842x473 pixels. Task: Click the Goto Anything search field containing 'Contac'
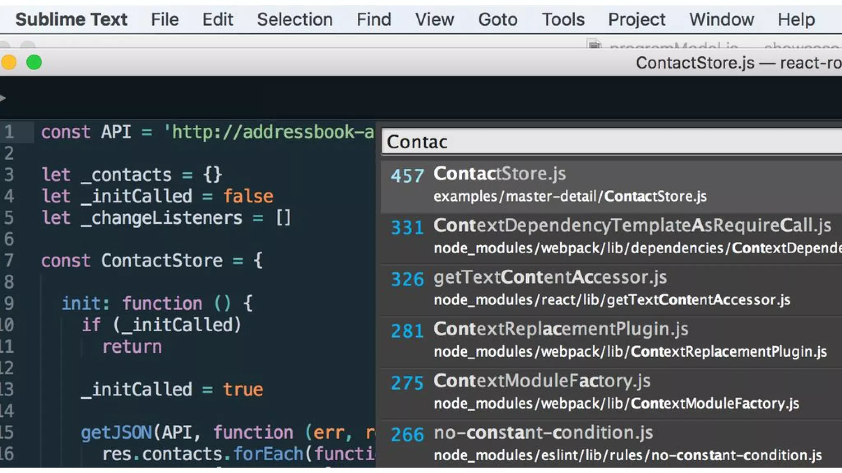pos(608,142)
